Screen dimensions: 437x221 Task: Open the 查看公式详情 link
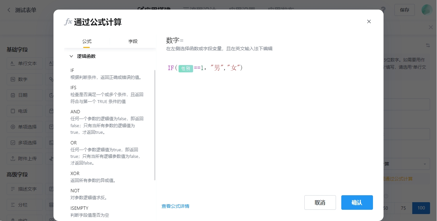click(175, 206)
